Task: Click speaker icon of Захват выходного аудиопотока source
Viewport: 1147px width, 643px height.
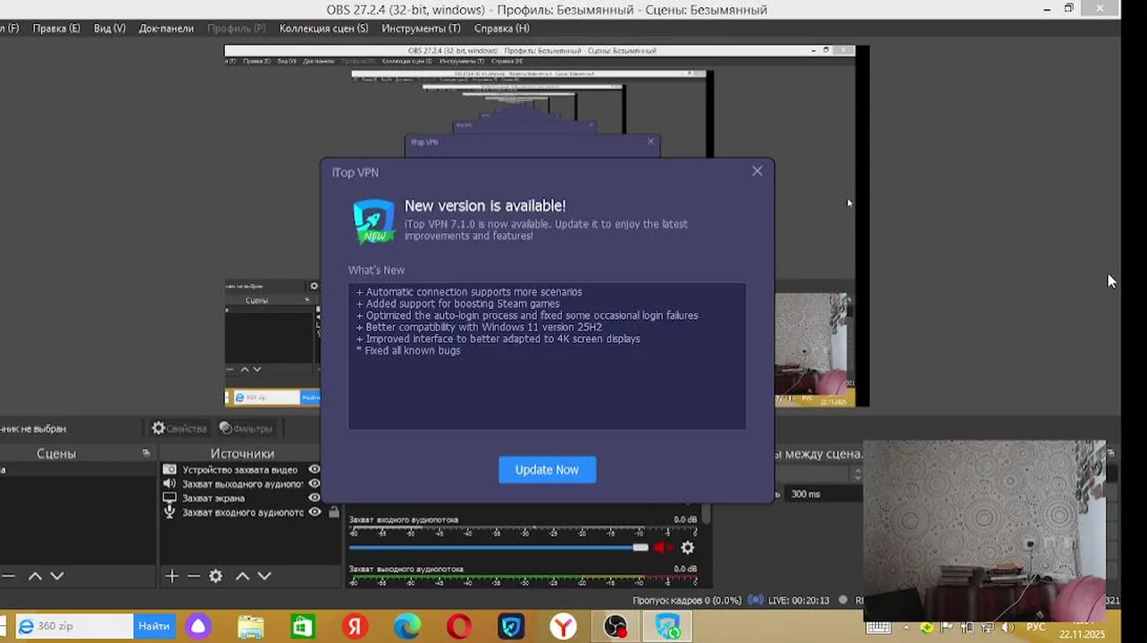Action: [x=170, y=484]
